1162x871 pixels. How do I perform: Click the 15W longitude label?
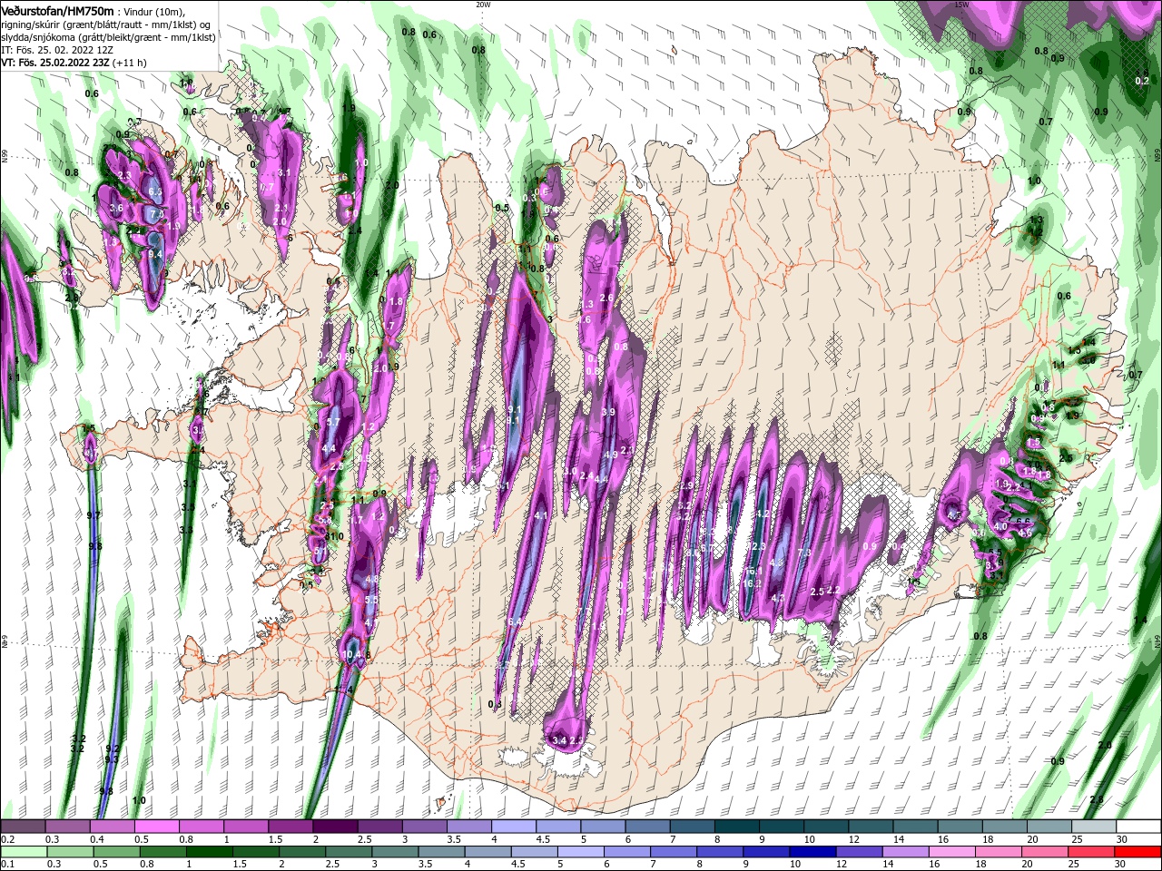(x=961, y=5)
